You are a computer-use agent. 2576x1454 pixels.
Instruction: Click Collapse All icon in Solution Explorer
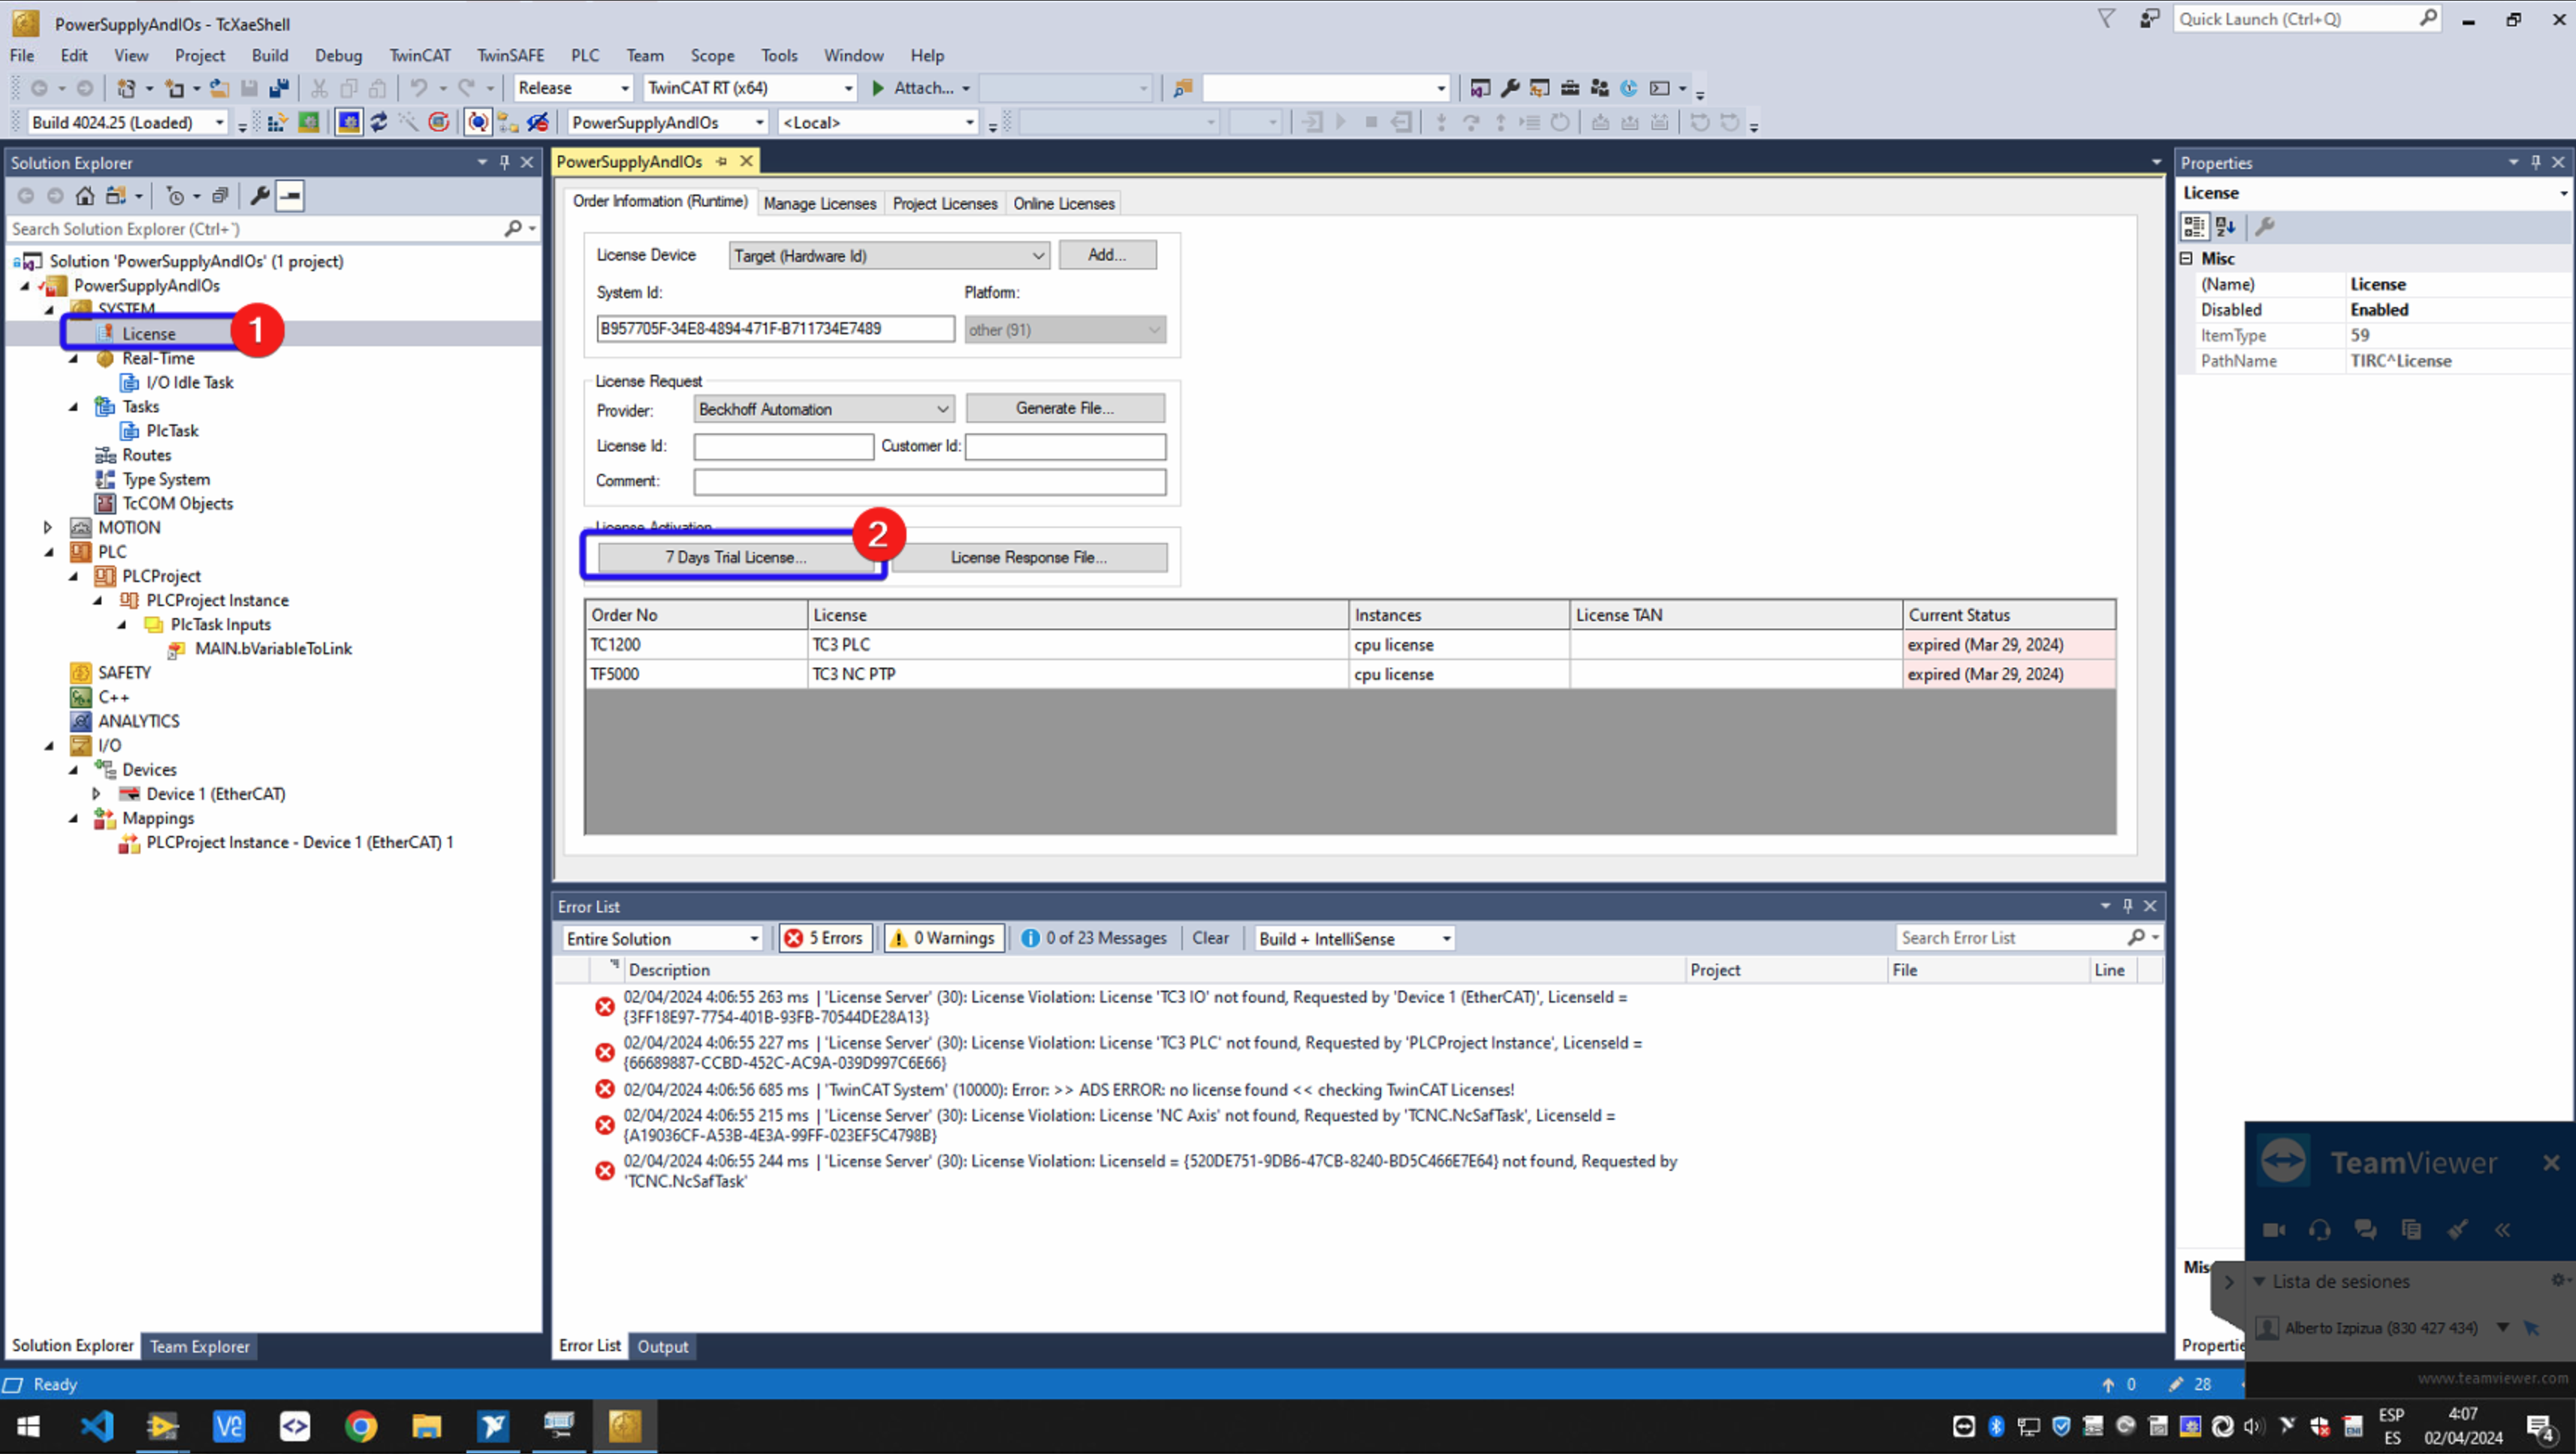point(220,196)
